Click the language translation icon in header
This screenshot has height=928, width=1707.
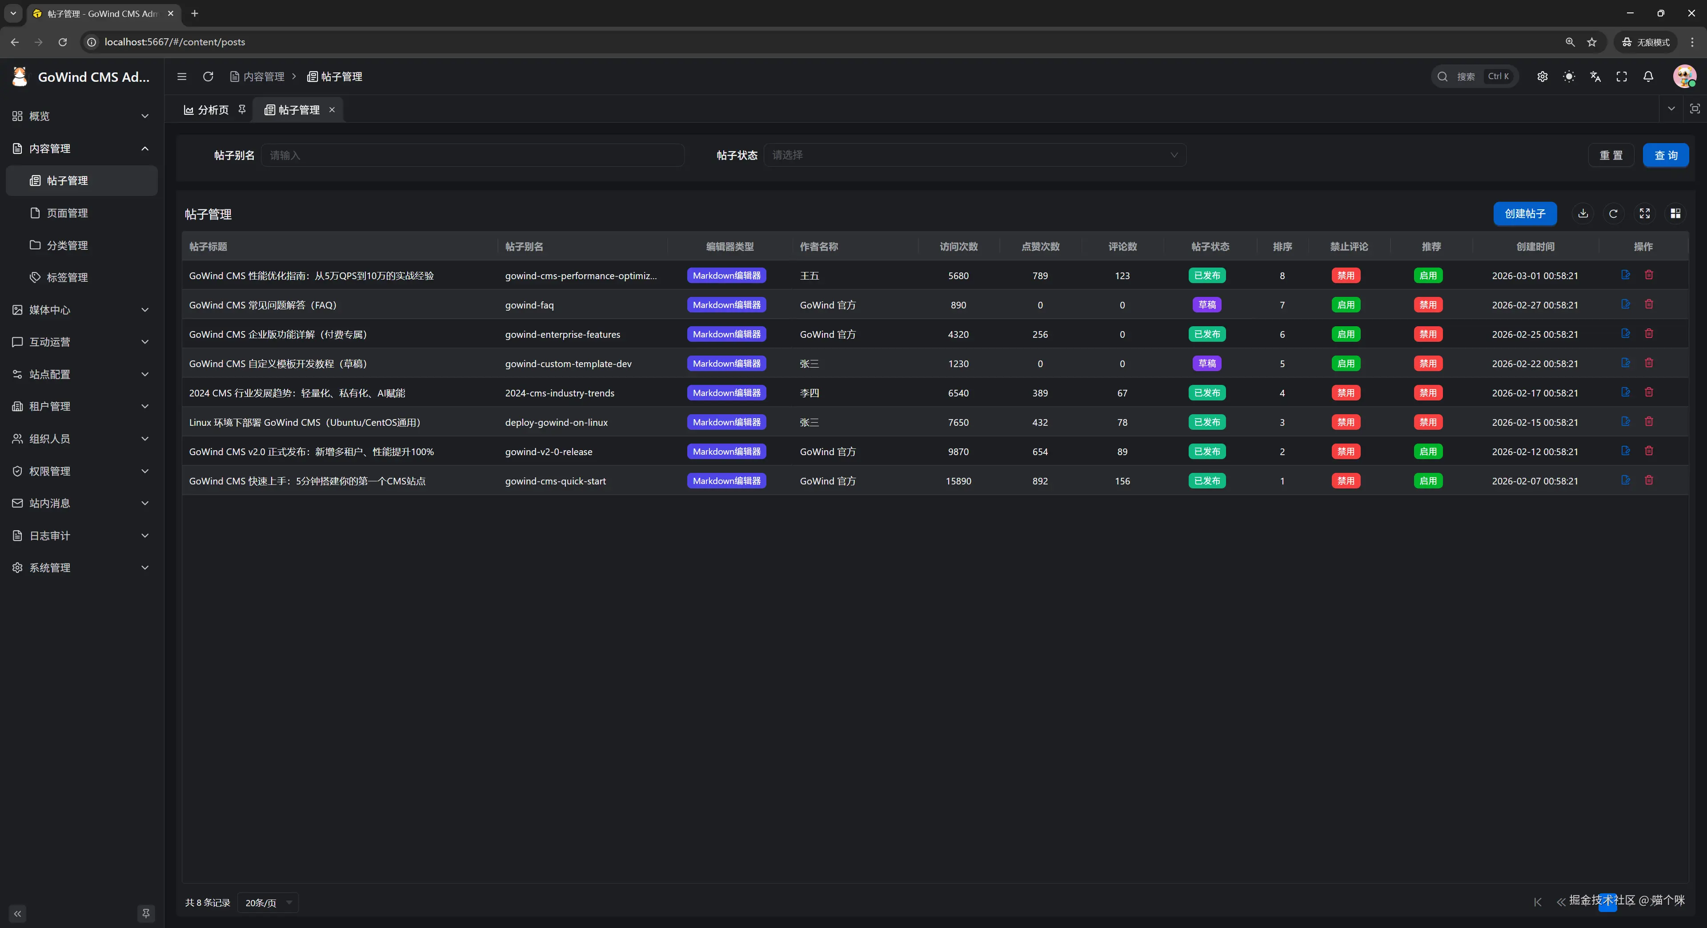[x=1595, y=77]
